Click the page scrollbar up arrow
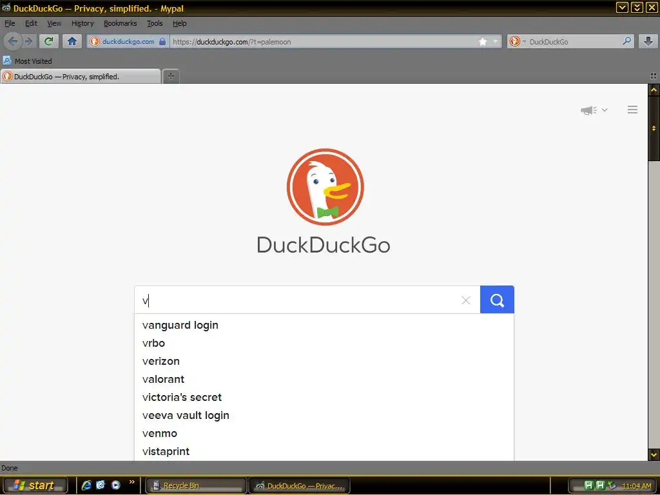 pos(654,90)
